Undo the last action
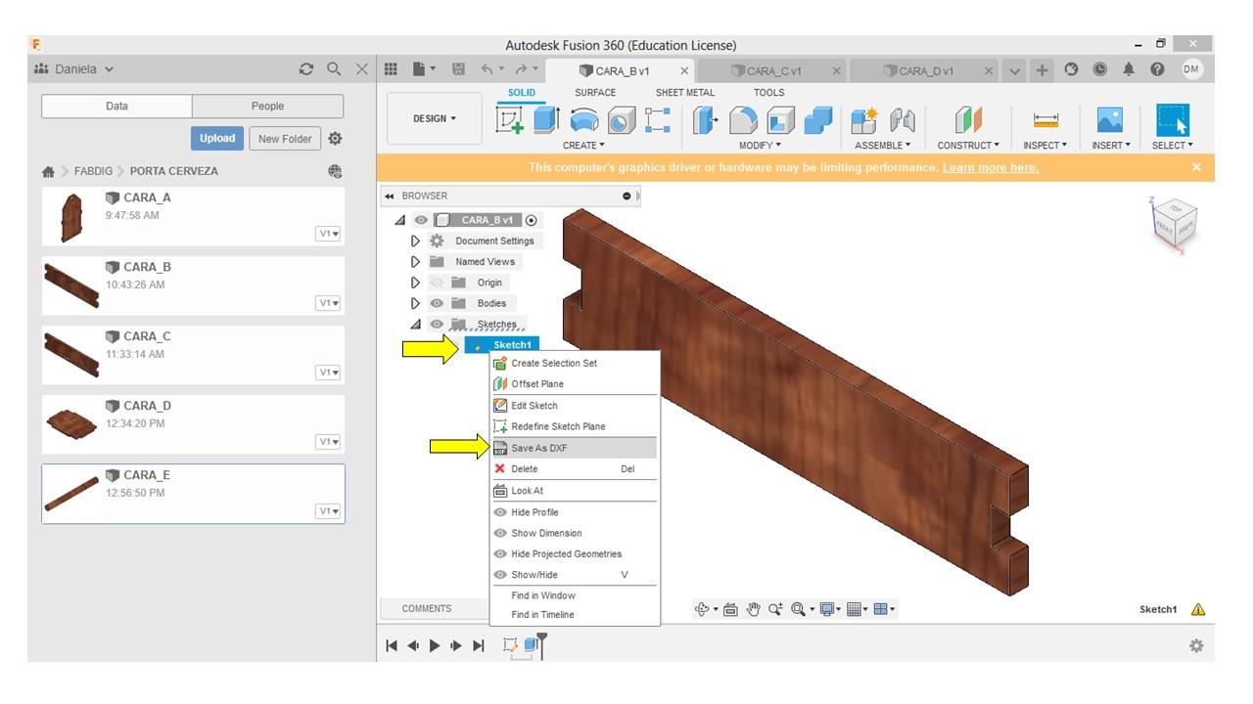This screenshot has width=1253, height=704. pos(487,69)
